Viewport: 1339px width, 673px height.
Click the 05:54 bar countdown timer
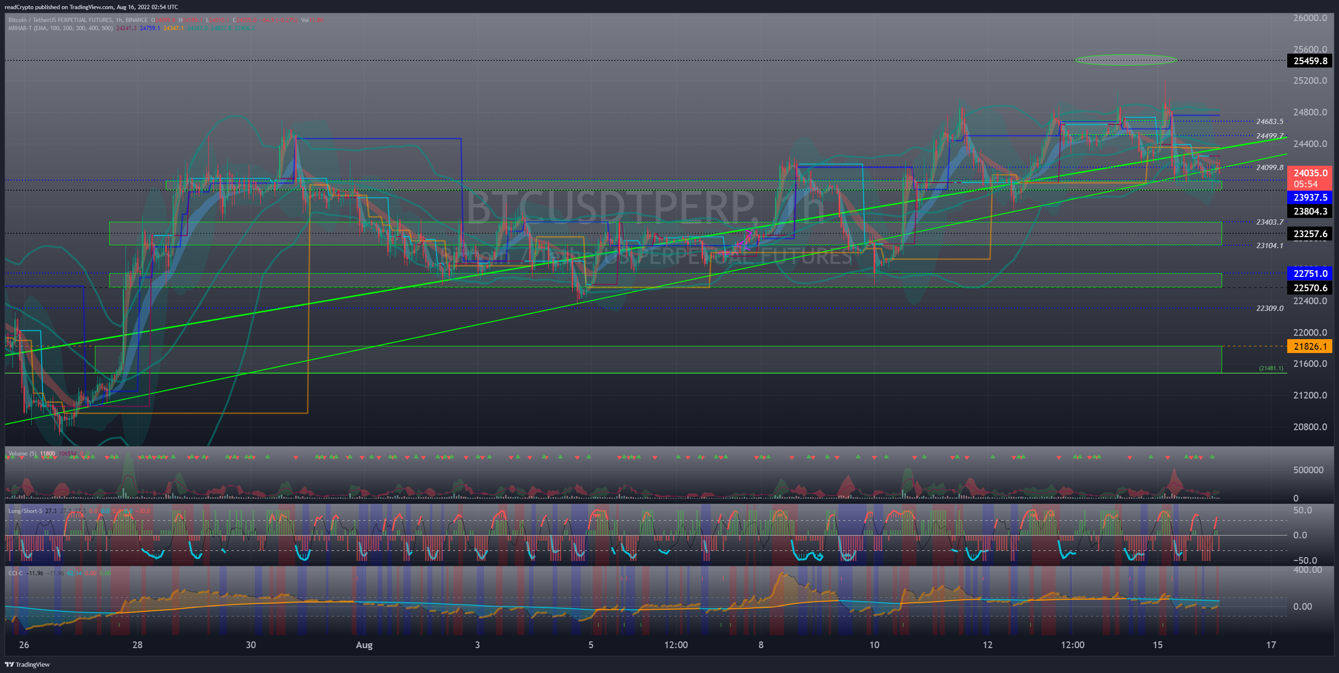(x=1306, y=184)
